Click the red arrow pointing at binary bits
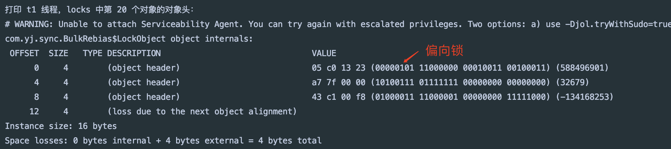 411,57
